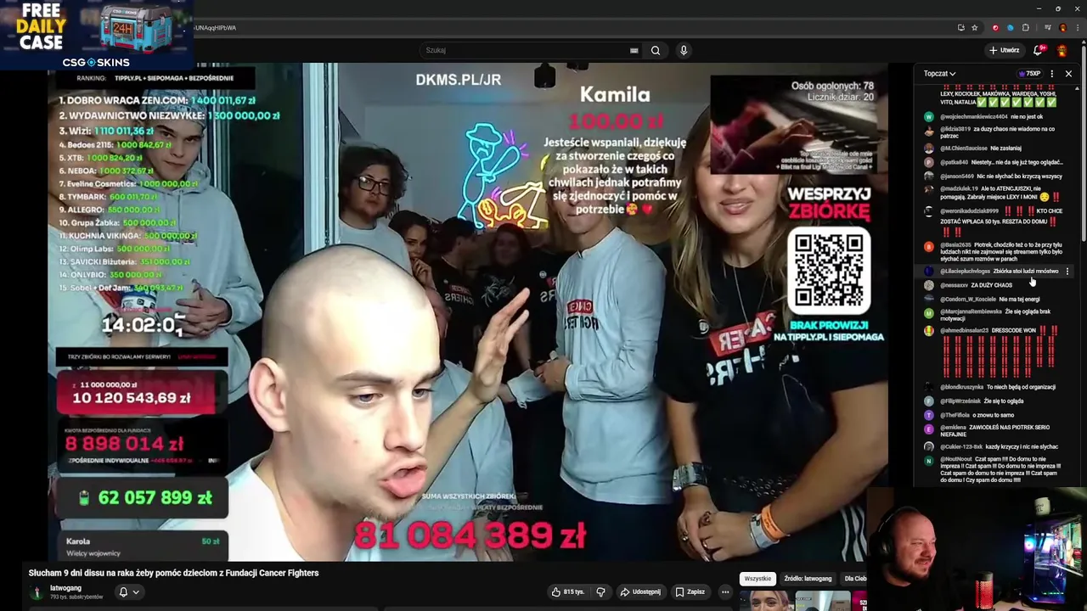Click the @Basia2635 chat author avatar
This screenshot has height=611, width=1087.
tap(929, 246)
